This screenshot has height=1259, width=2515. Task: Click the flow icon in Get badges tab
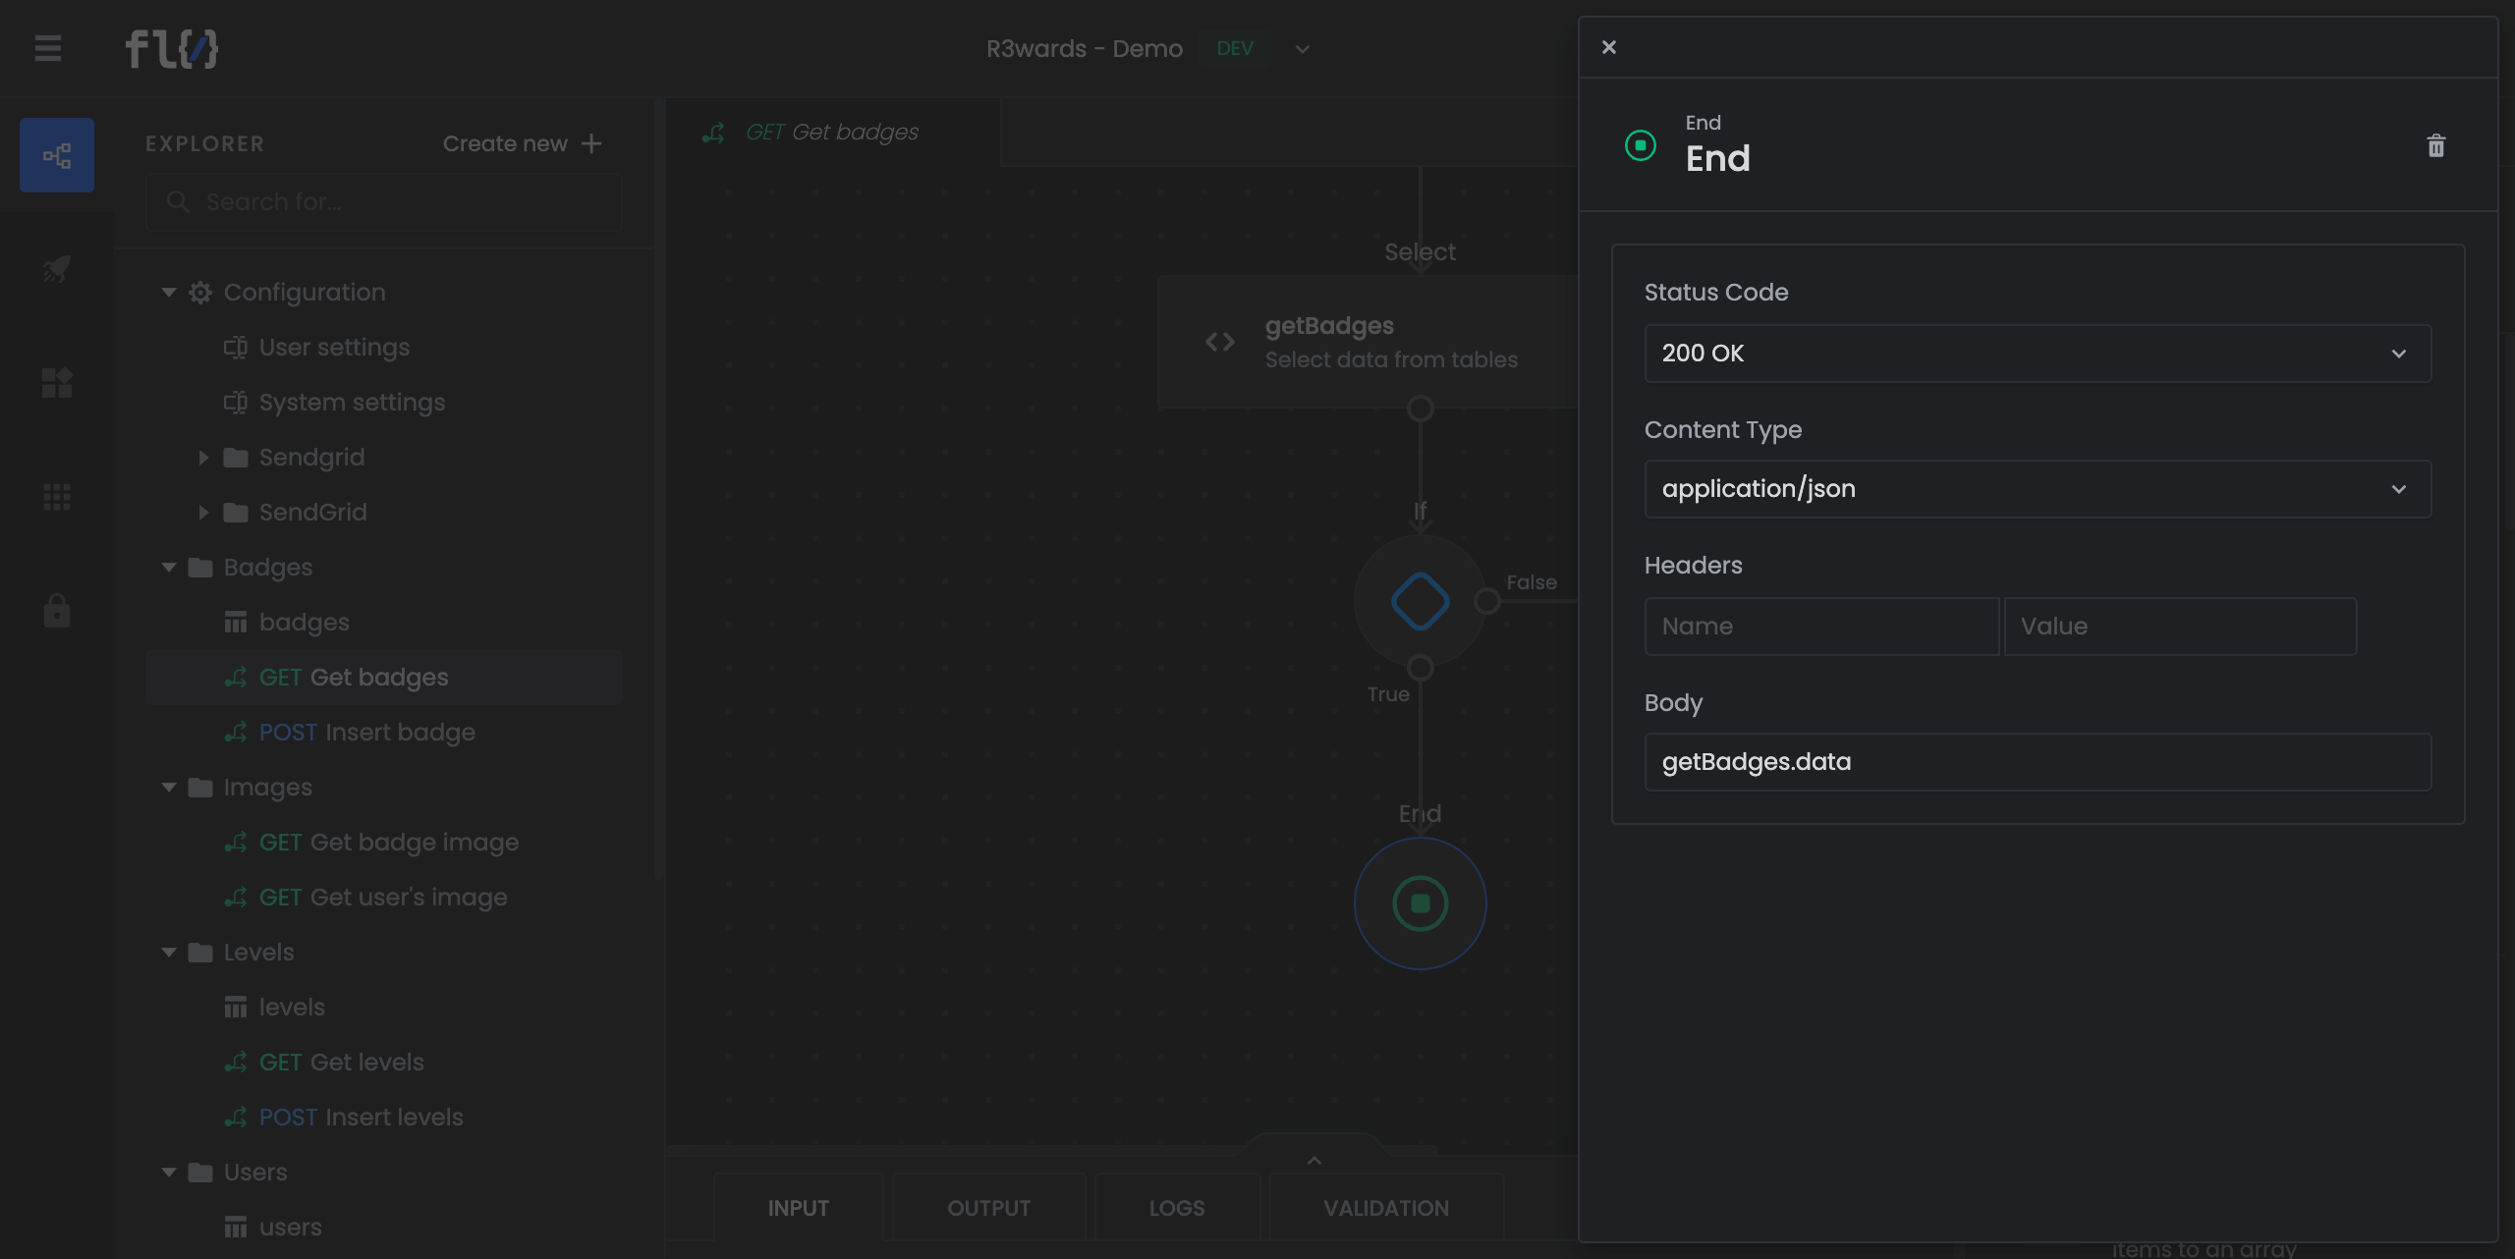point(714,133)
